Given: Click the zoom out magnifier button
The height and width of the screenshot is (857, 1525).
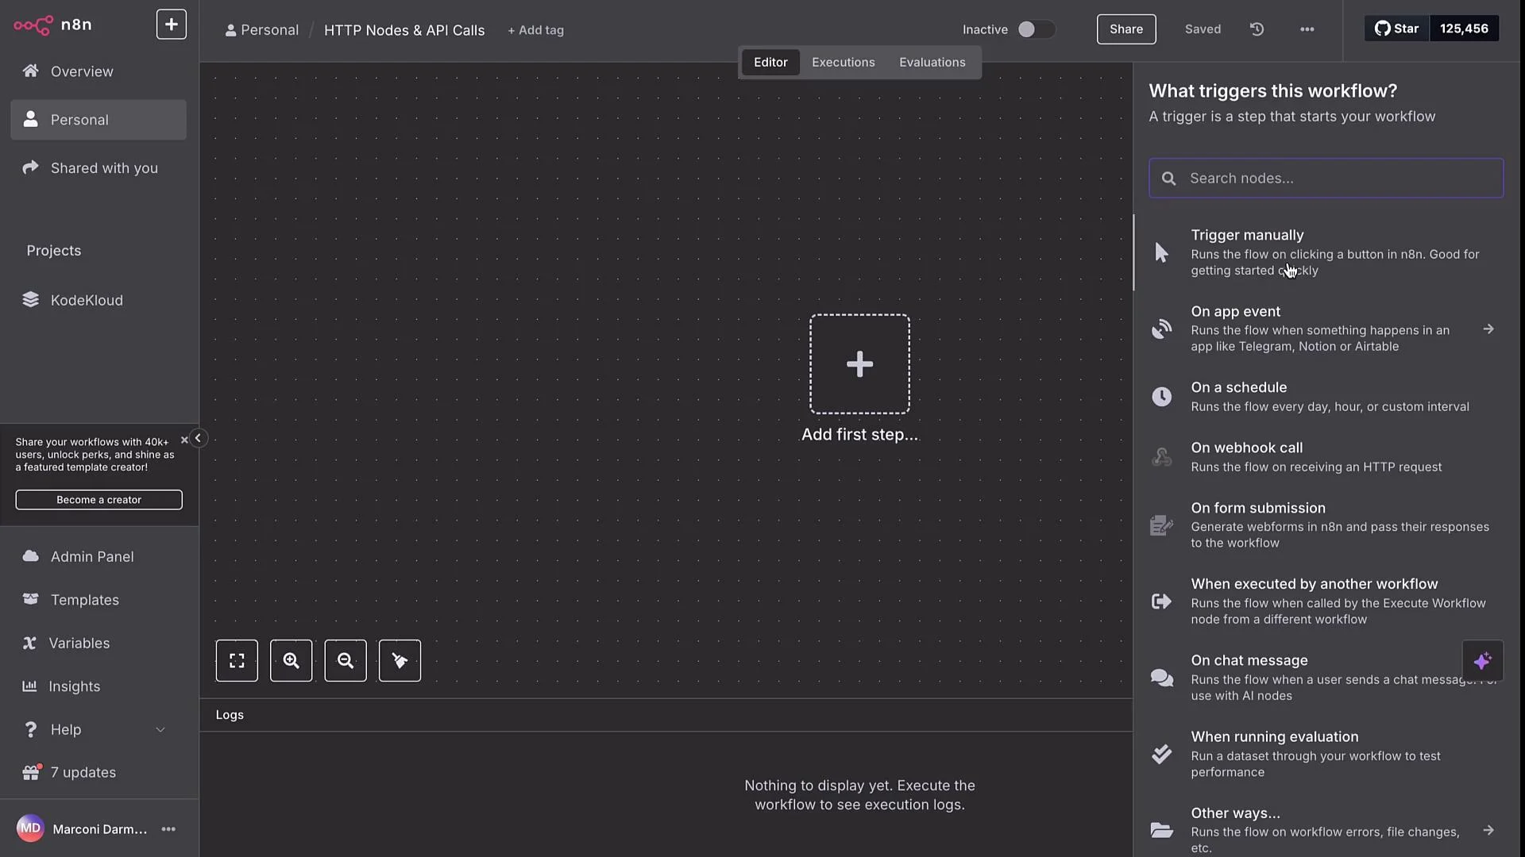Looking at the screenshot, I should coord(346,660).
